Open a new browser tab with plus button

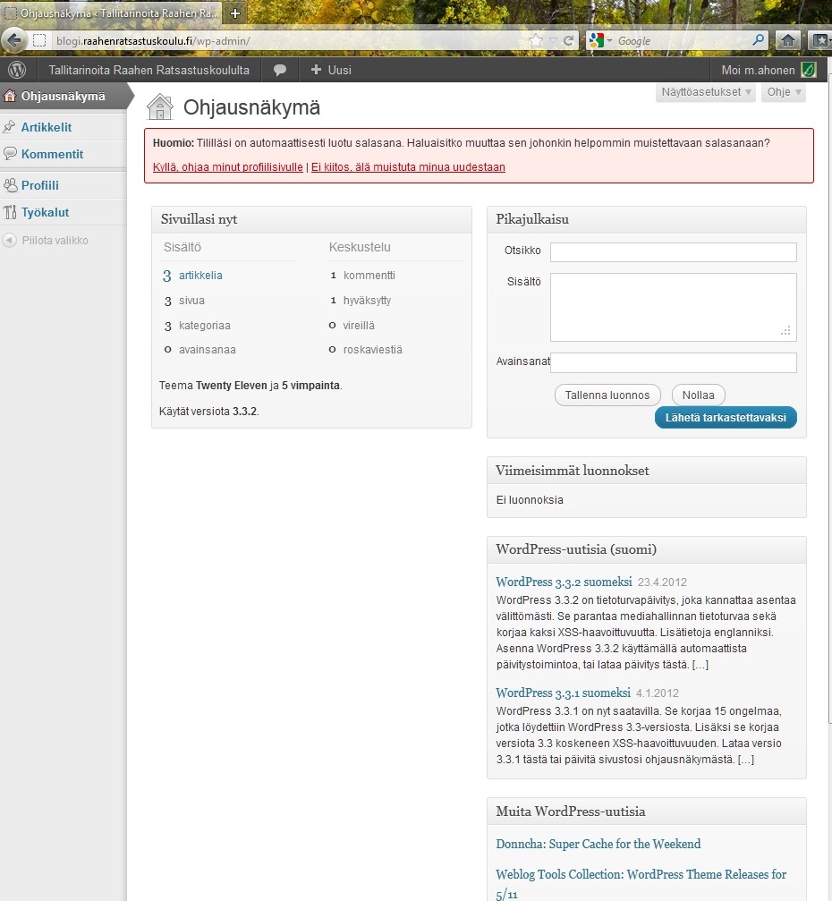pos(235,13)
